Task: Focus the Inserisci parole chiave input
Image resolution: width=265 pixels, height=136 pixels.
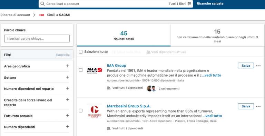Action: click(x=37, y=39)
